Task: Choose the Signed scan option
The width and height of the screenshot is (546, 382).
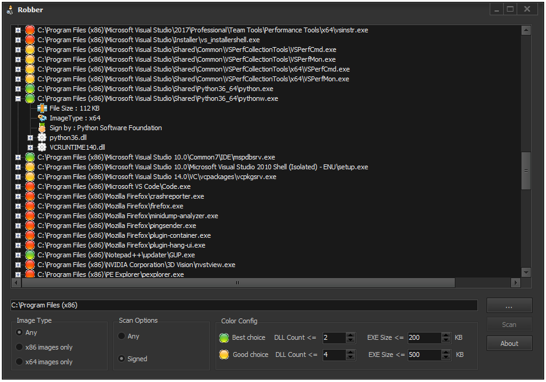Action: (122, 358)
